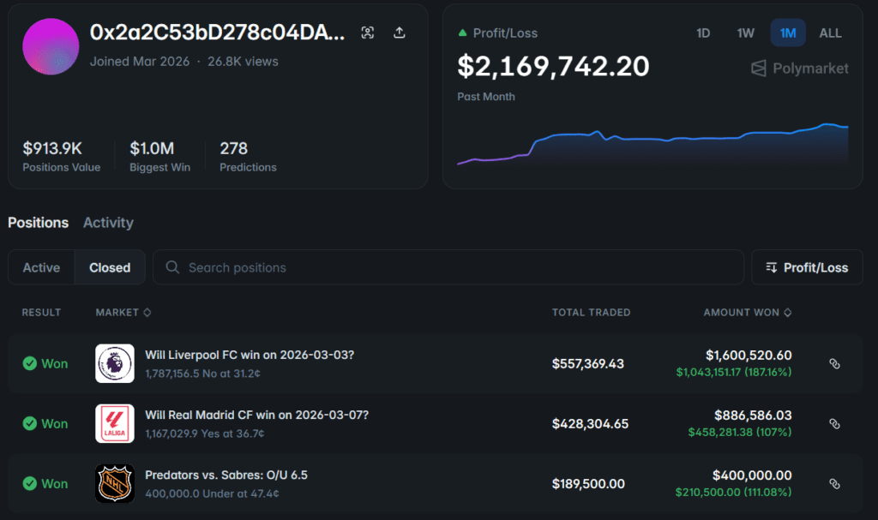Image resolution: width=878 pixels, height=520 pixels.
Task: Click the gradient profile avatar
Action: coord(51,46)
